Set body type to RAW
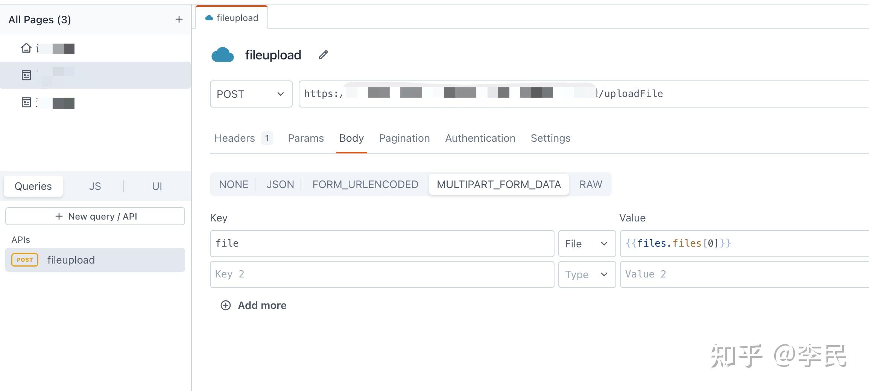 591,184
